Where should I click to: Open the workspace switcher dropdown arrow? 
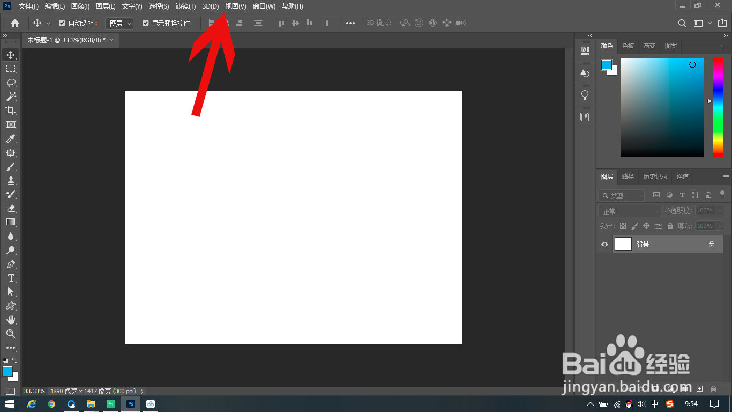(709, 23)
